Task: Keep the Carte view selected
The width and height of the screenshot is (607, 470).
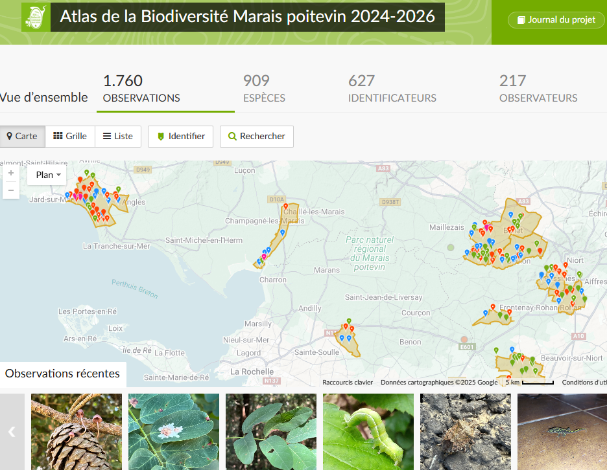Action: point(23,137)
